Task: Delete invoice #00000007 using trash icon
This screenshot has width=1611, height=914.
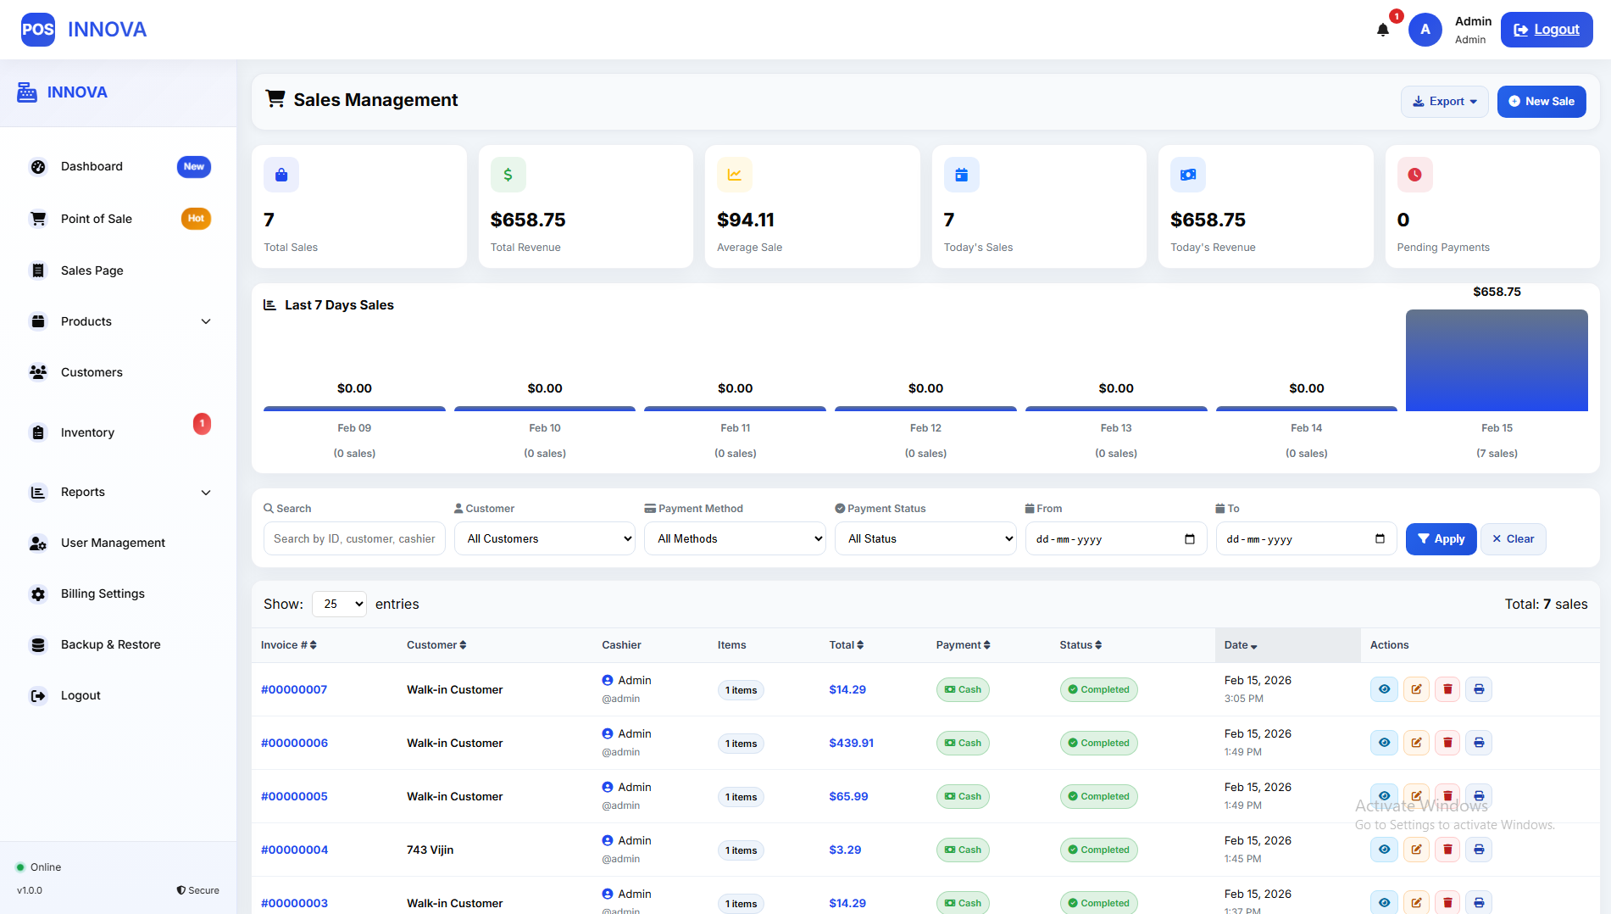Action: tap(1447, 689)
